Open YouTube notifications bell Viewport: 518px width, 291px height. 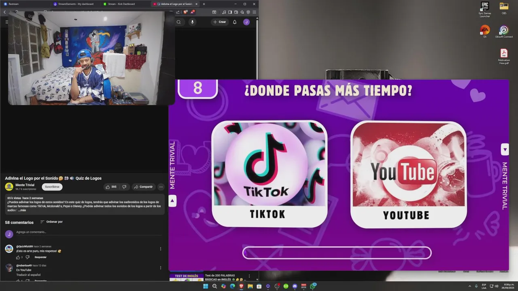tap(234, 22)
